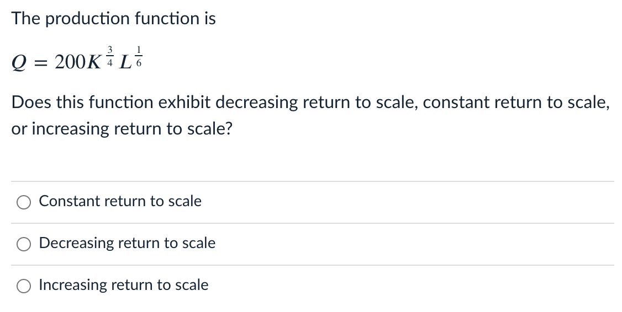Click the 3/4 exponent on K
Screen dimensions: 622x312
109,58
